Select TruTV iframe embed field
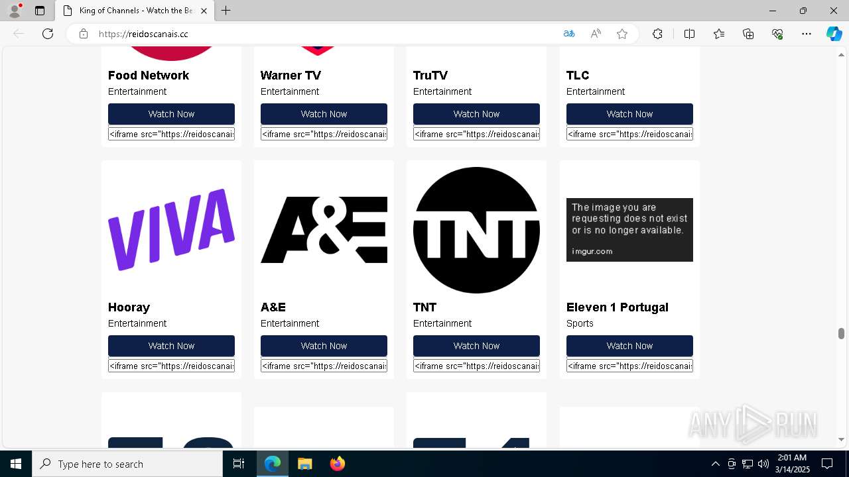Image resolution: width=849 pixels, height=477 pixels. [476, 134]
